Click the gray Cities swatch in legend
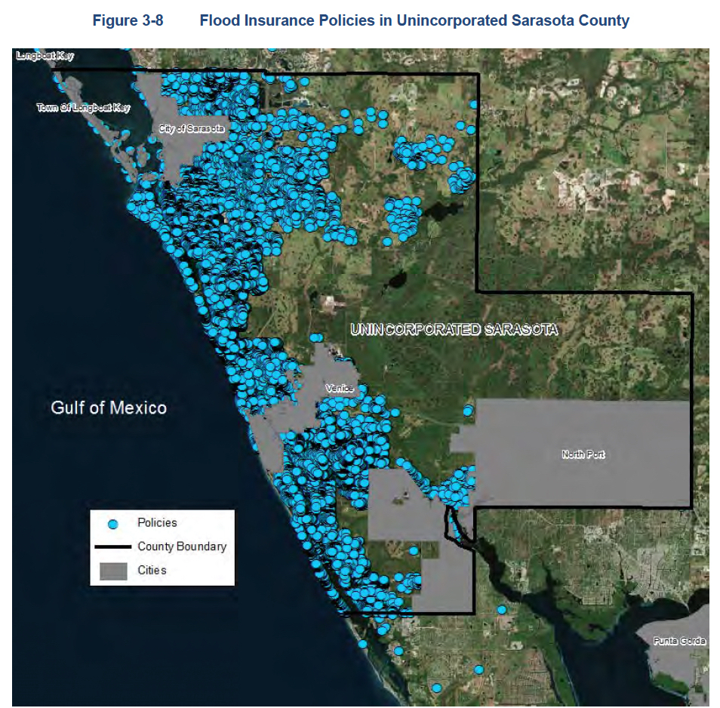 coord(112,571)
